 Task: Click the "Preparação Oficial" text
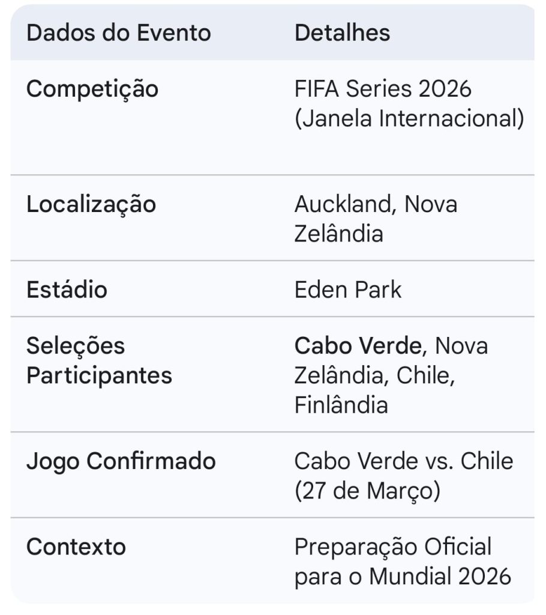(392, 547)
